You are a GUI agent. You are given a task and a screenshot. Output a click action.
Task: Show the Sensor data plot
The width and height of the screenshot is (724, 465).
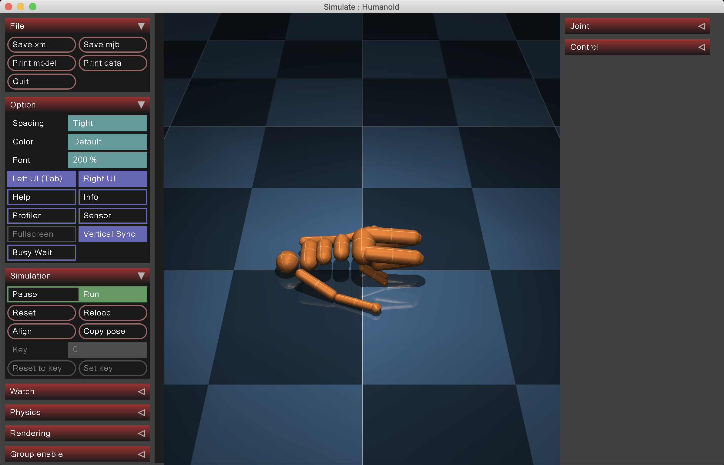click(x=112, y=216)
